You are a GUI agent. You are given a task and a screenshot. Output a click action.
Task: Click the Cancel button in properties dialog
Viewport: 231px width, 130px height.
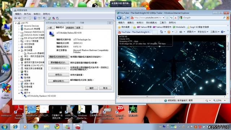[105, 88]
